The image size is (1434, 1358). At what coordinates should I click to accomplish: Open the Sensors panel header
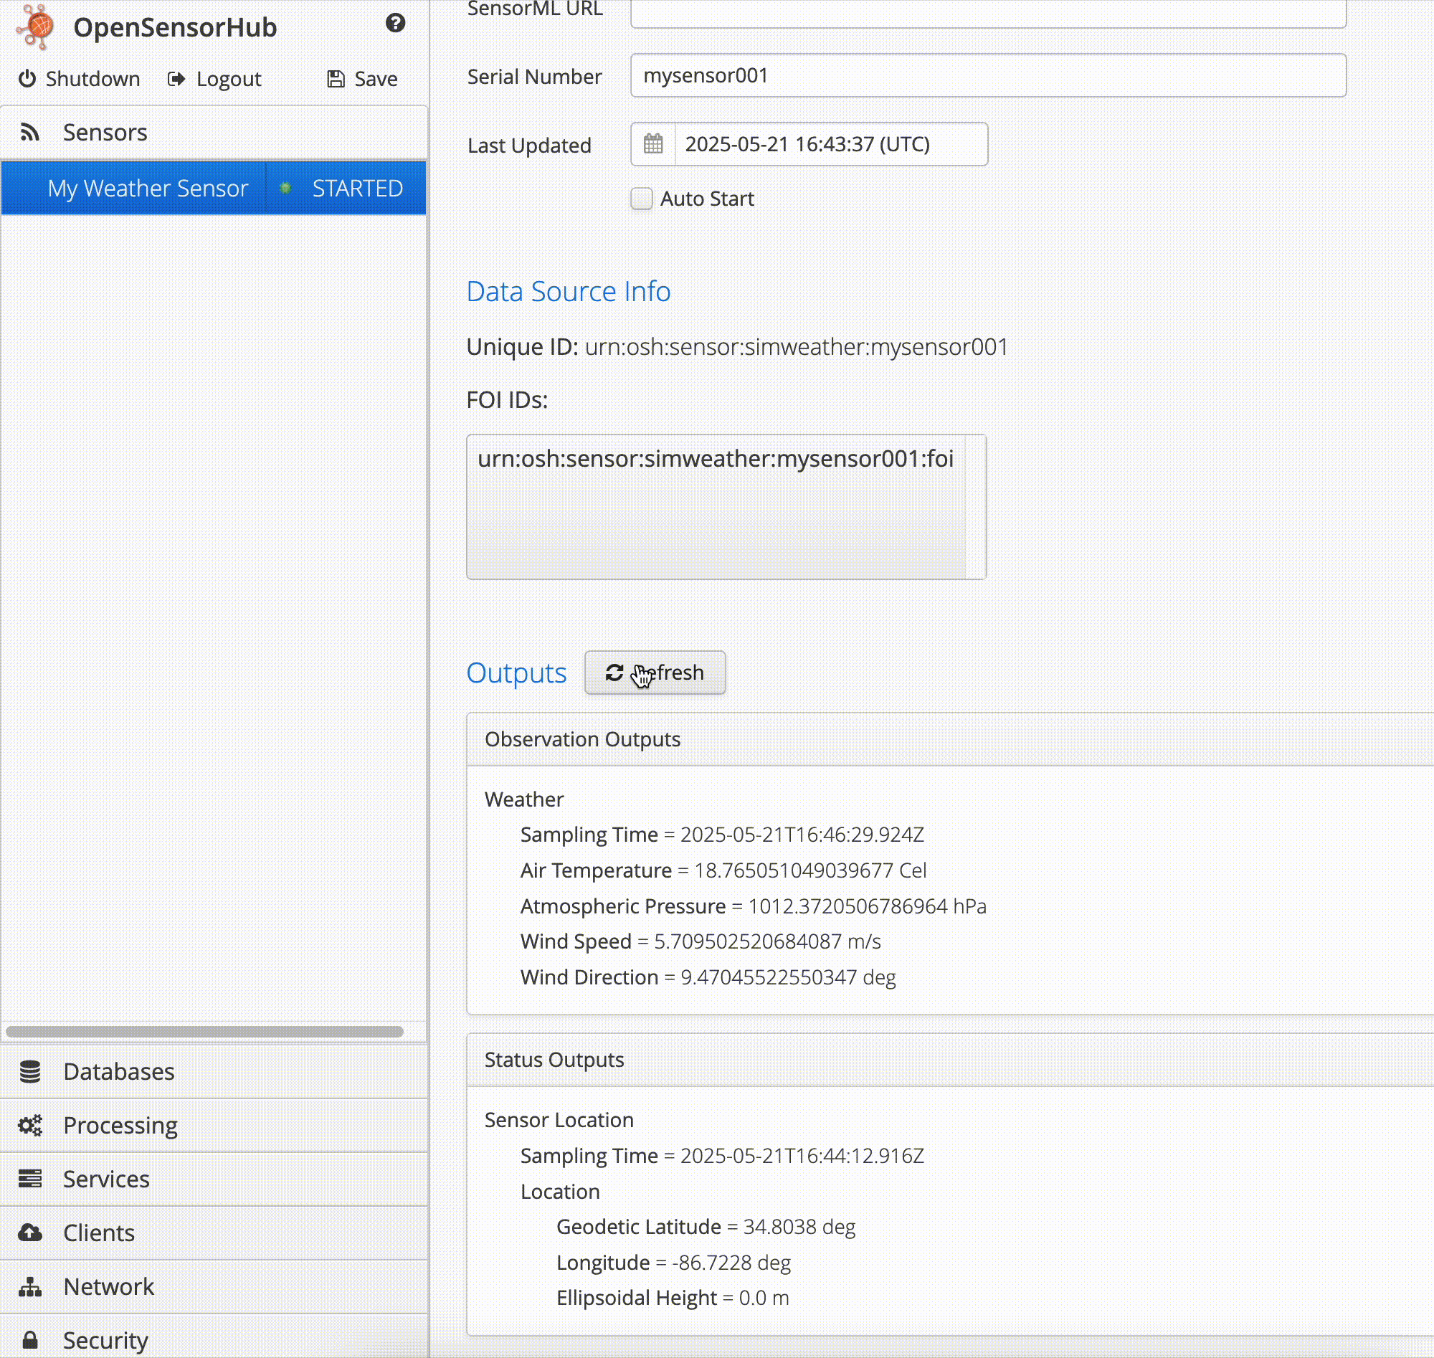[105, 133]
